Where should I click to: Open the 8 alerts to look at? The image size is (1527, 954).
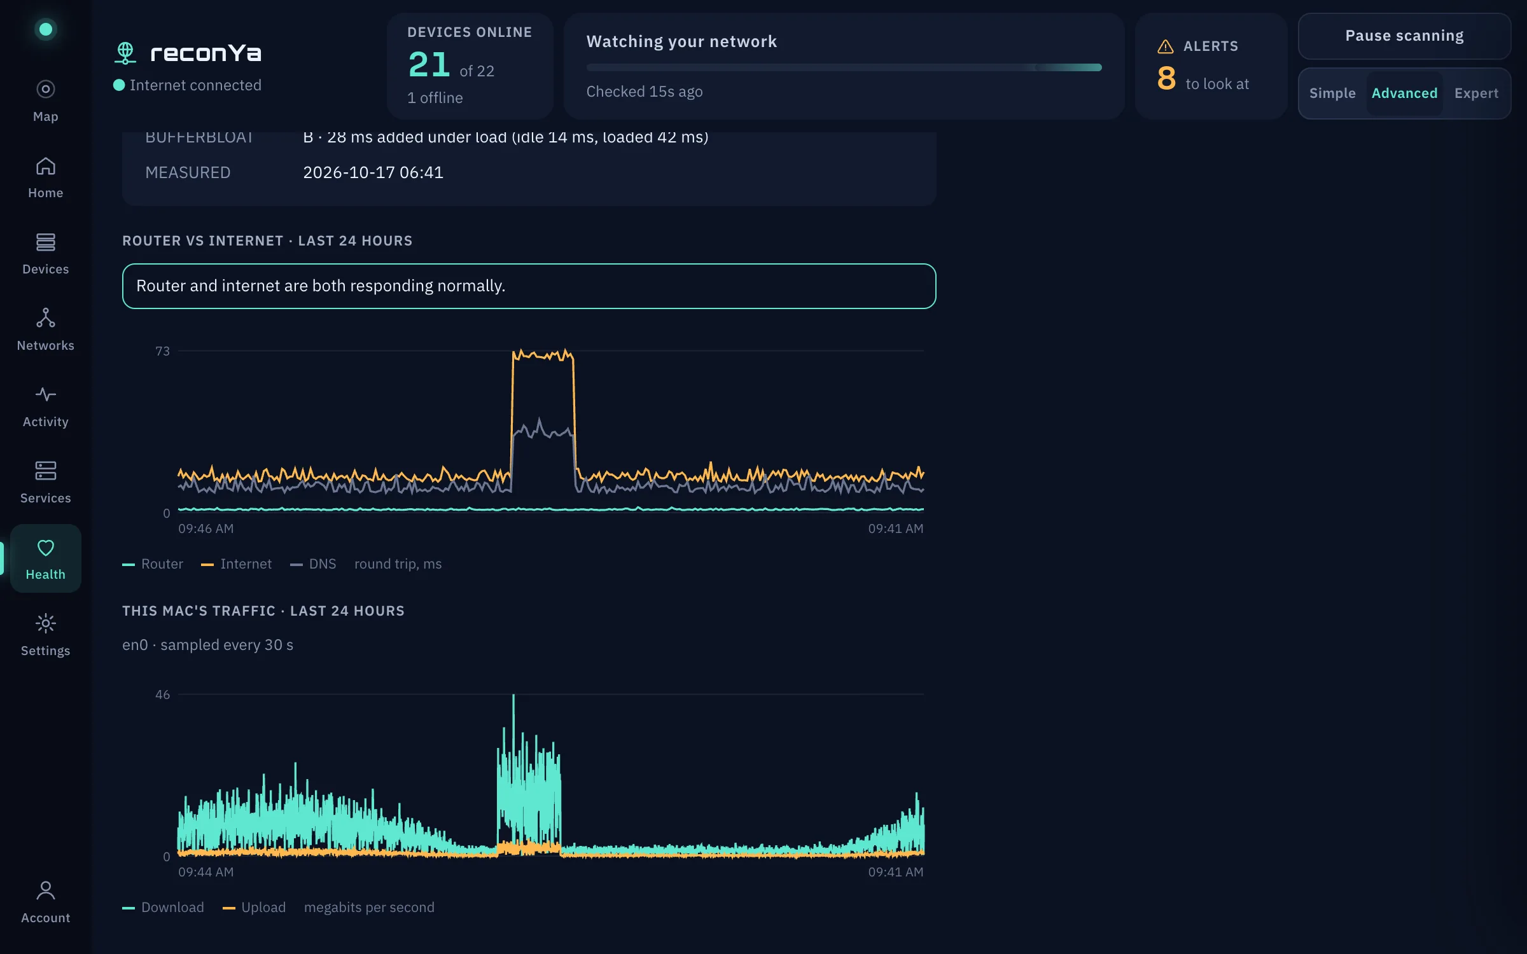(x=1211, y=66)
